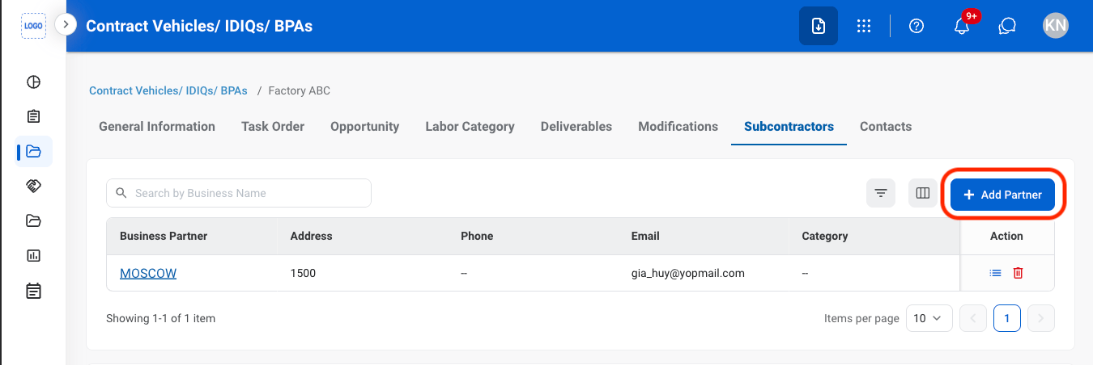Open the Items per page dropdown
The width and height of the screenshot is (1093, 365).
[x=929, y=318]
